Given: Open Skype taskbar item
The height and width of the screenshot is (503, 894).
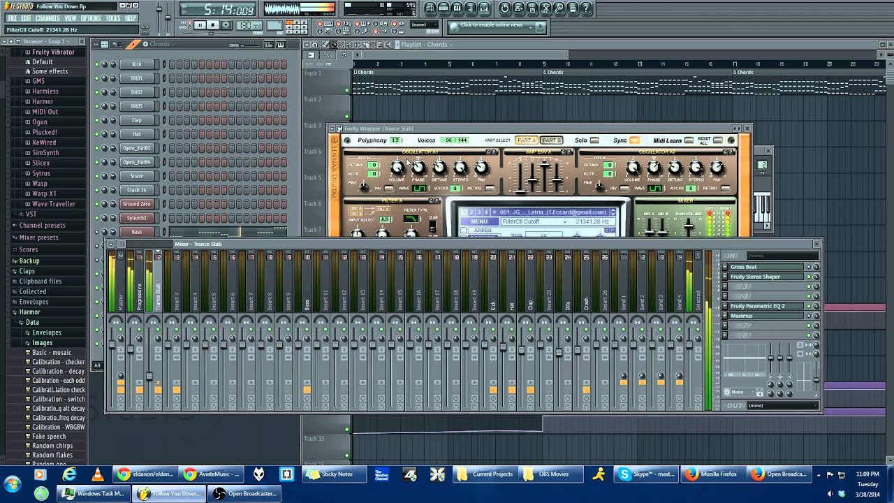Looking at the screenshot, I should tap(647, 474).
